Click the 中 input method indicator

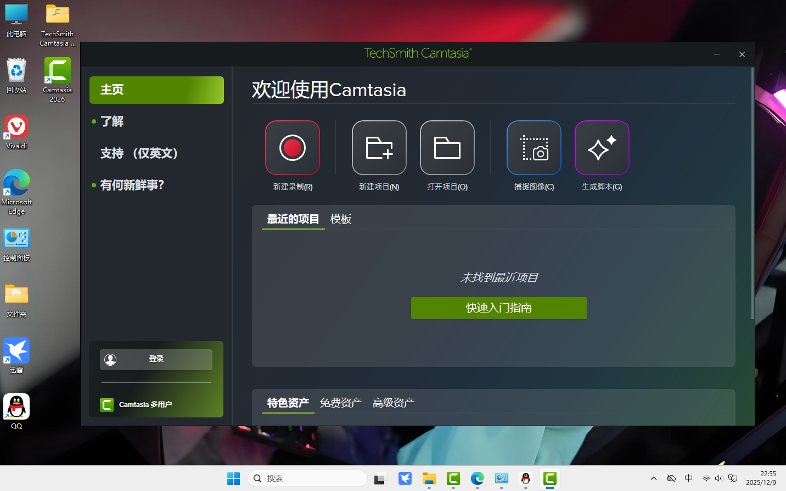pyautogui.click(x=689, y=479)
